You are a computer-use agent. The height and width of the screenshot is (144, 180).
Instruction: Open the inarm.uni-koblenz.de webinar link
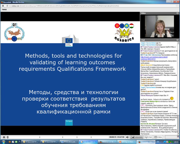154,58
